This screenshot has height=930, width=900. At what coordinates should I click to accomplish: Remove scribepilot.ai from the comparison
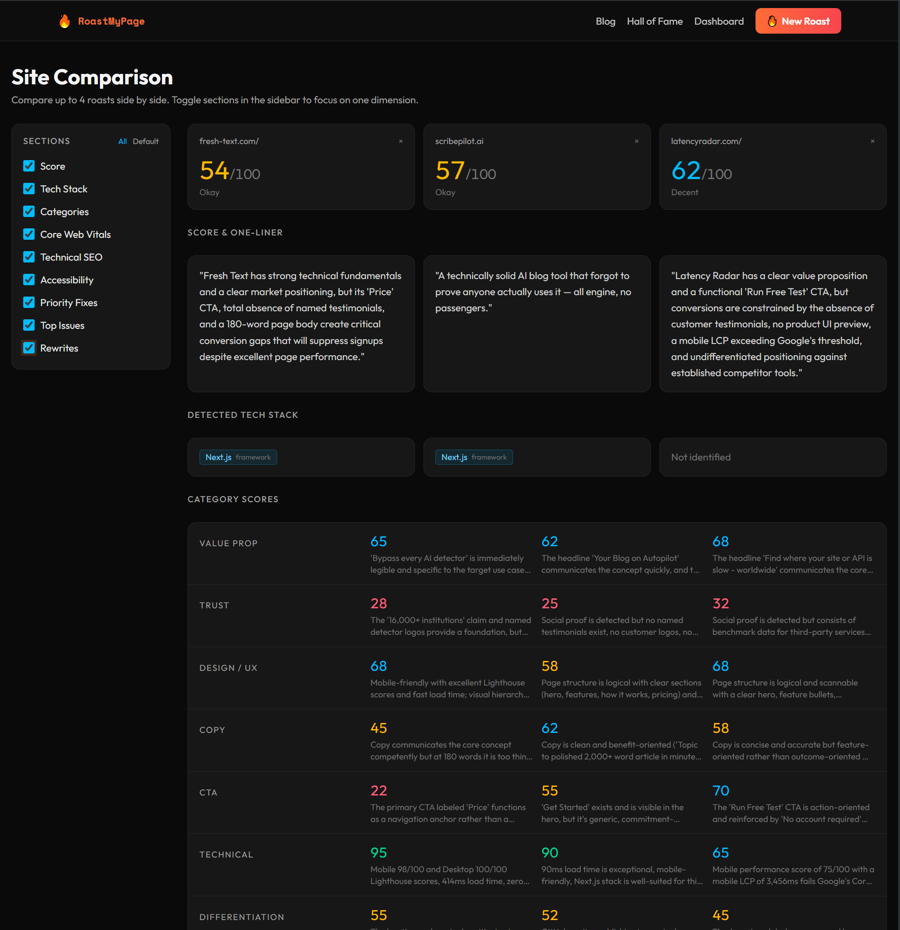click(x=636, y=141)
